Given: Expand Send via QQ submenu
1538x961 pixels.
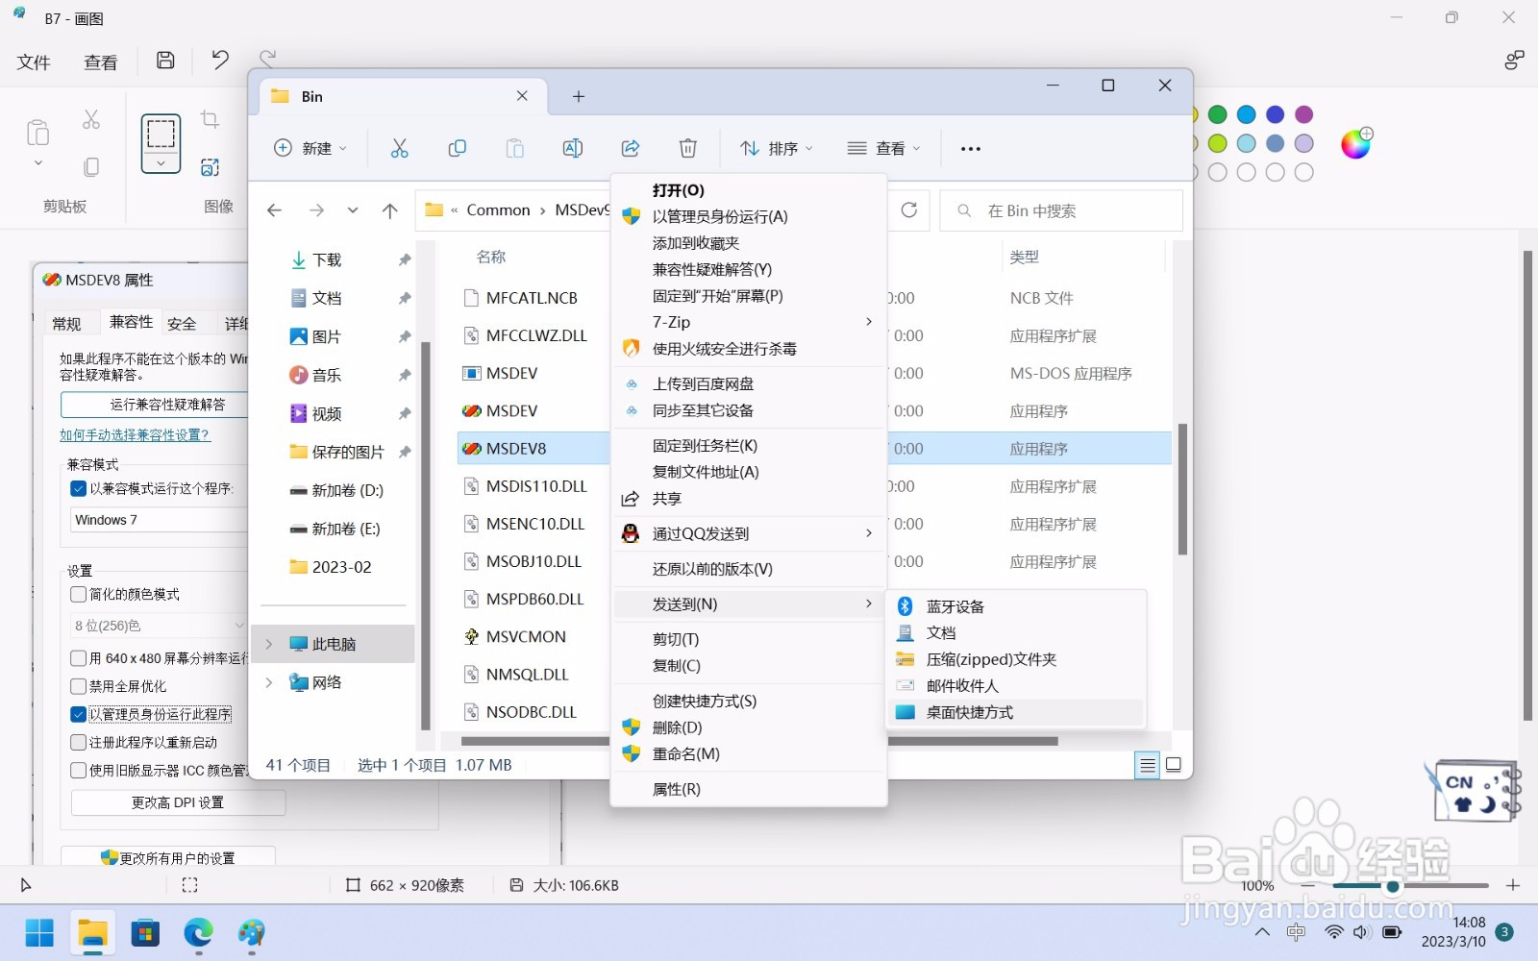Looking at the screenshot, I should coord(749,533).
